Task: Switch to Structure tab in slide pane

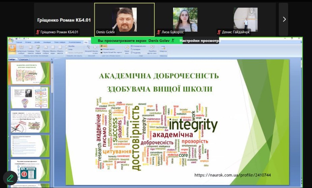Action: [24, 60]
